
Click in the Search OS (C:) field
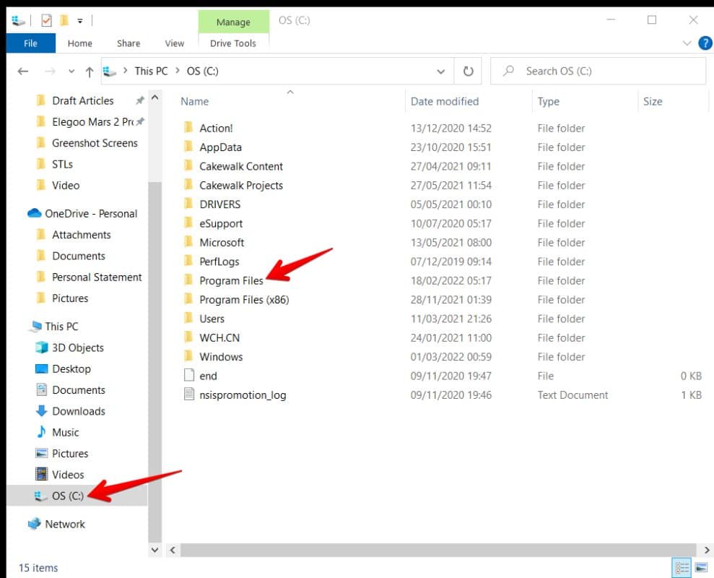point(598,71)
